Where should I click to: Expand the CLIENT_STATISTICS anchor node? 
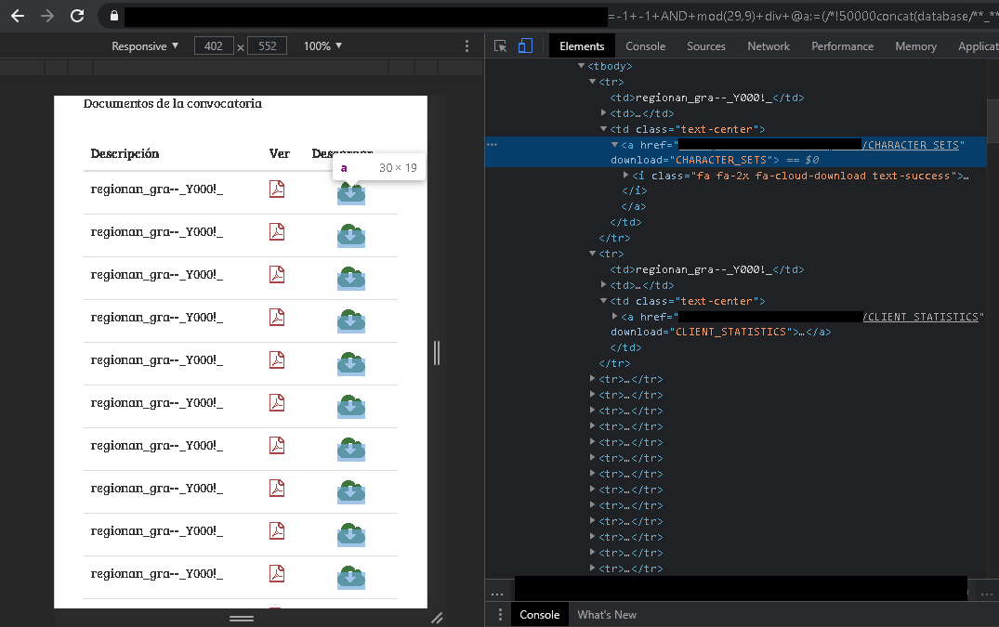(615, 317)
